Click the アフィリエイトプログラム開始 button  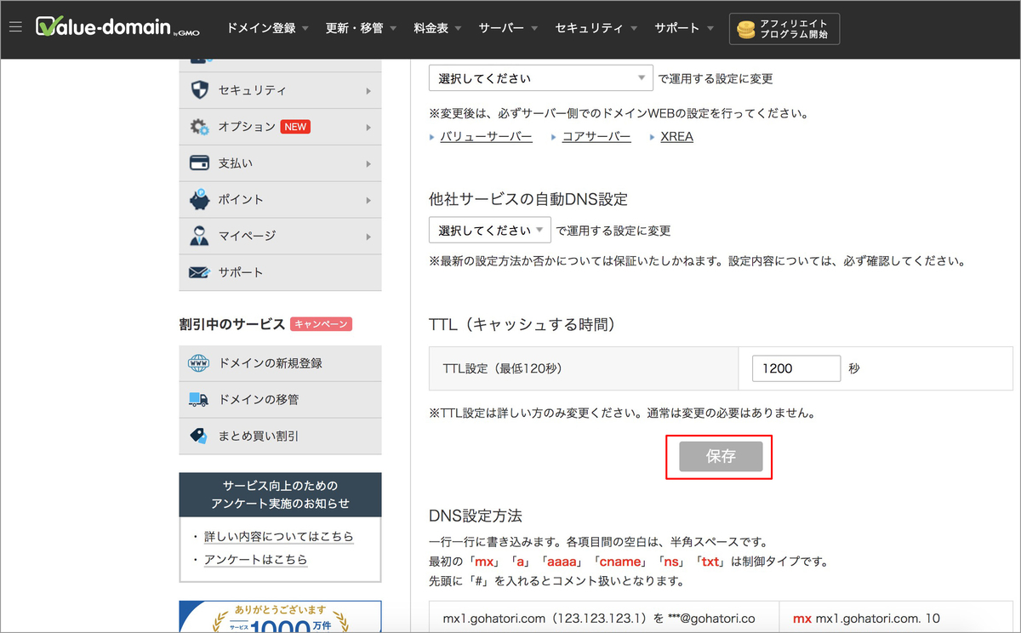pyautogui.click(x=784, y=29)
